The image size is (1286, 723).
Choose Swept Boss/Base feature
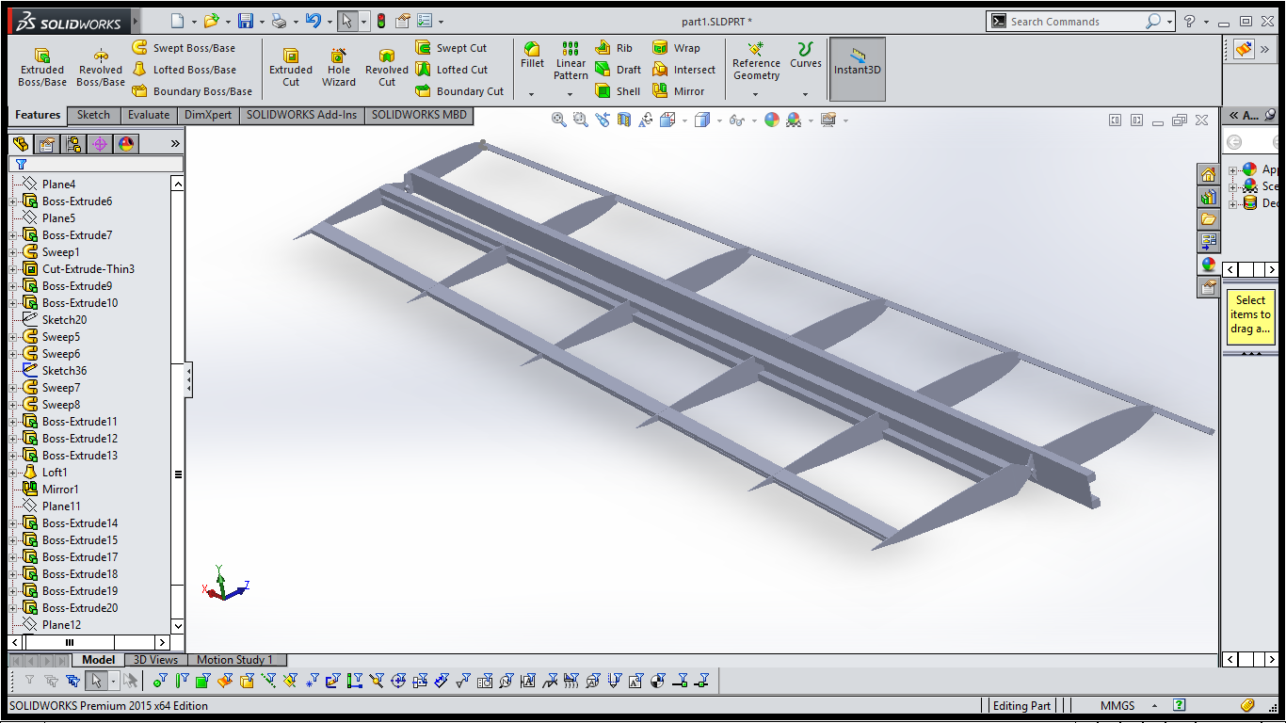(x=184, y=48)
